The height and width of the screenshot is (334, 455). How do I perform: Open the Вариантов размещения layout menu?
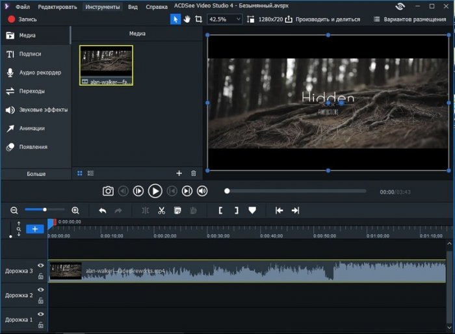409,19
